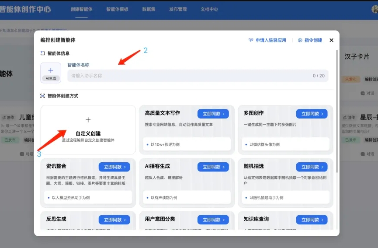This screenshot has width=378, height=248.
Task: Click 立即同款 for 用户意图分类
Action: 213,220
